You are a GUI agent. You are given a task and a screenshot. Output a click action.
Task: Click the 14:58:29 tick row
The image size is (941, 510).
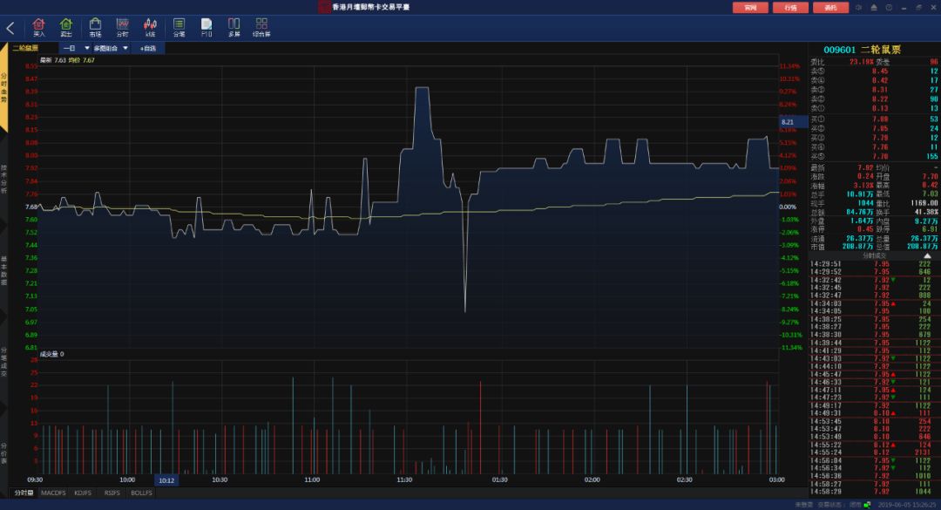874,492
